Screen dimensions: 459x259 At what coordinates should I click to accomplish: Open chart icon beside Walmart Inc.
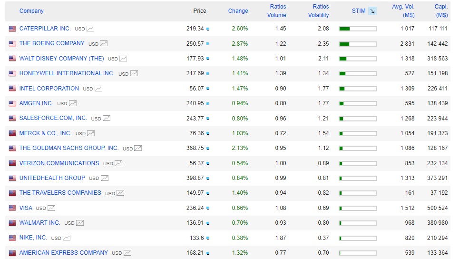(x=80, y=223)
